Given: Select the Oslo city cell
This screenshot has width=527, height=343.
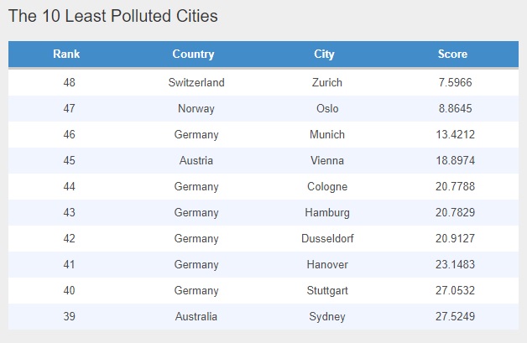Looking at the screenshot, I should (327, 109).
